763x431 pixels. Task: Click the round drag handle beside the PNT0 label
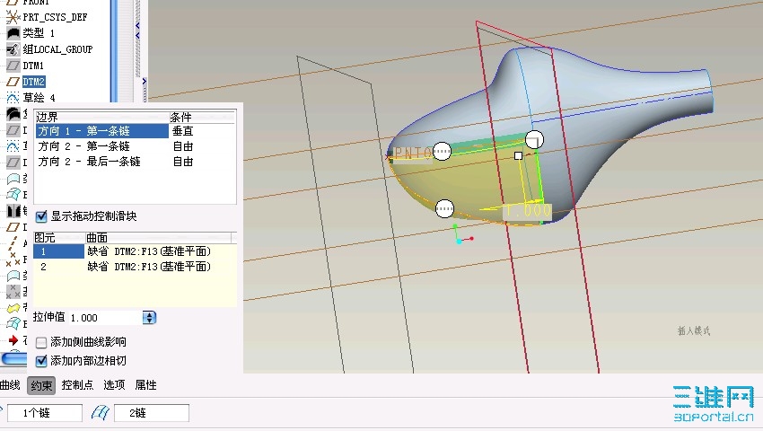[x=442, y=152]
